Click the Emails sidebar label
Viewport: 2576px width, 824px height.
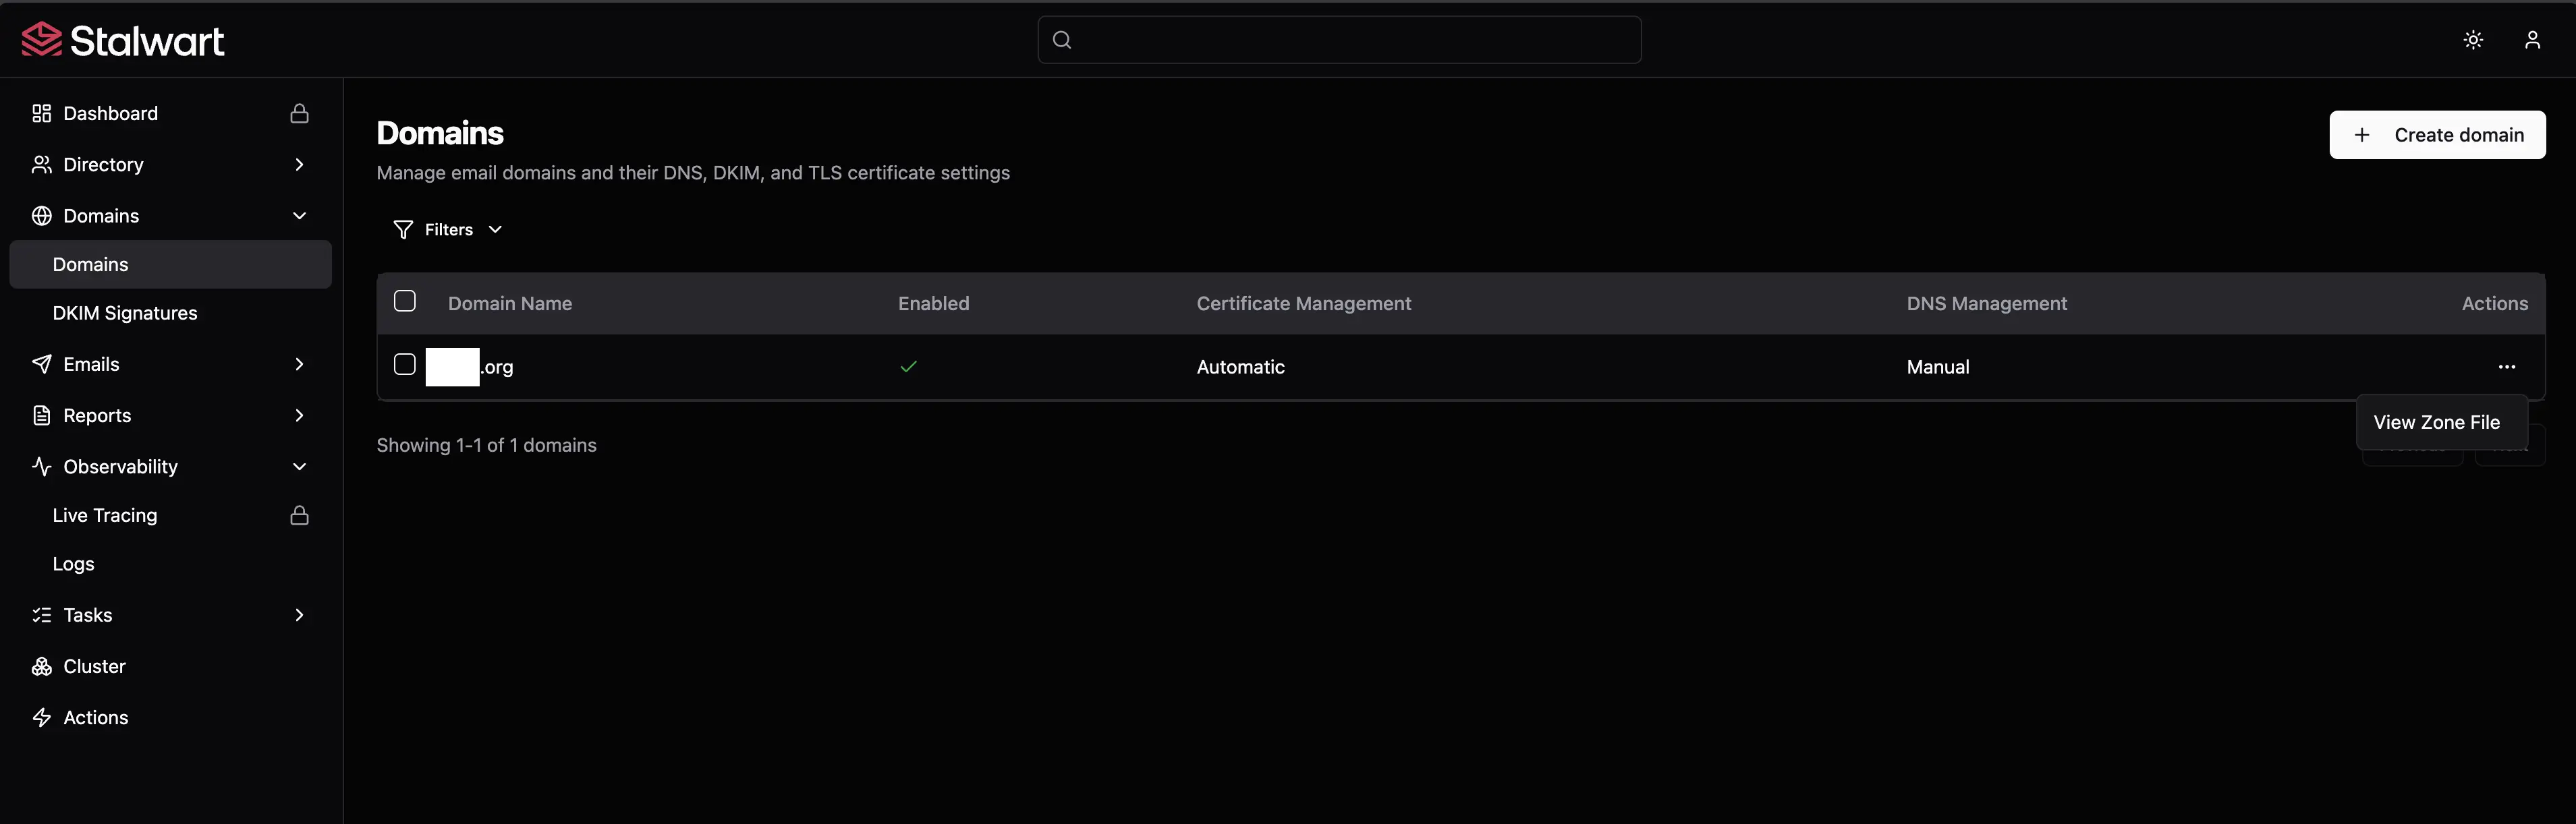click(91, 364)
